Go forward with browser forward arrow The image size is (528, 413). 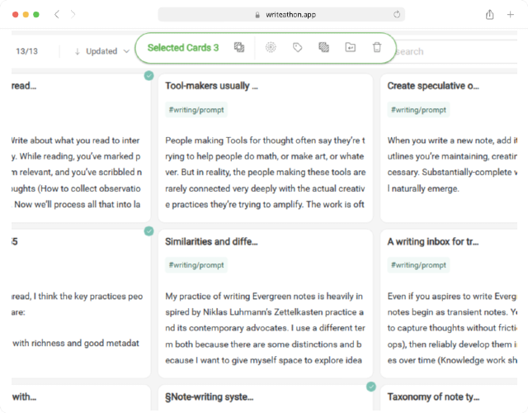click(x=73, y=15)
